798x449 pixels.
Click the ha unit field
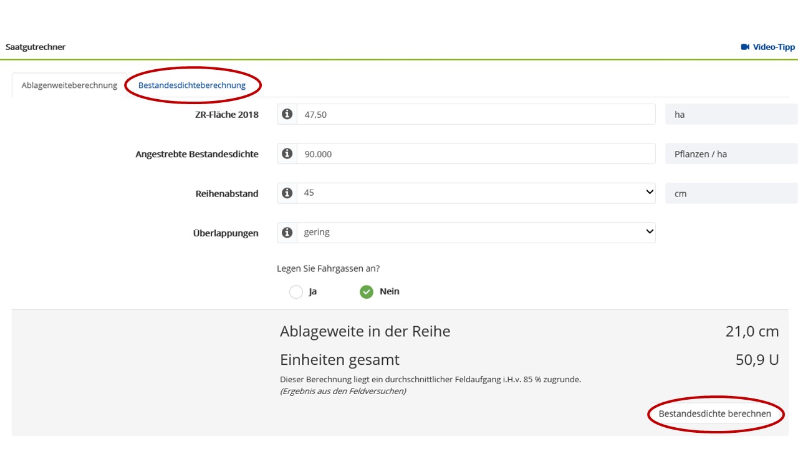[731, 115]
